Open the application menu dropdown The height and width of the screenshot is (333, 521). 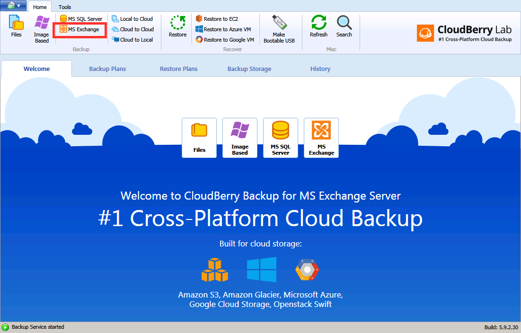click(13, 6)
